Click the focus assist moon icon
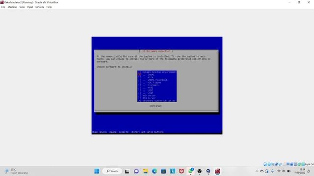Viewport: 314px width, 176px height. pos(309,171)
